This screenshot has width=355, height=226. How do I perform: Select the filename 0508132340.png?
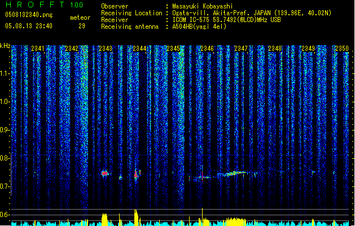[29, 15]
